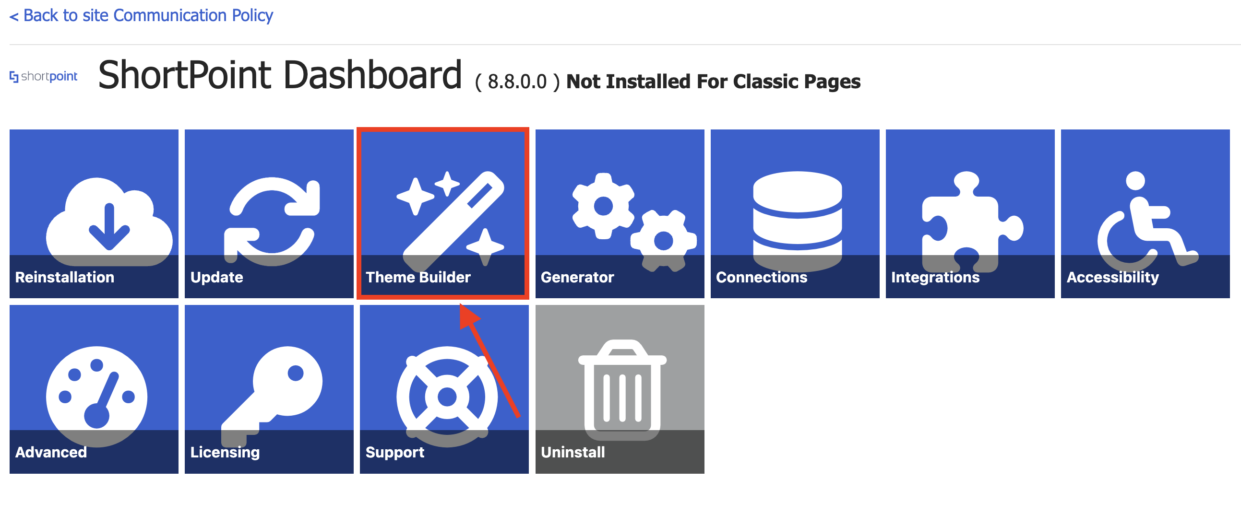
Task: Click the ShortPoint logo
Action: 43,75
